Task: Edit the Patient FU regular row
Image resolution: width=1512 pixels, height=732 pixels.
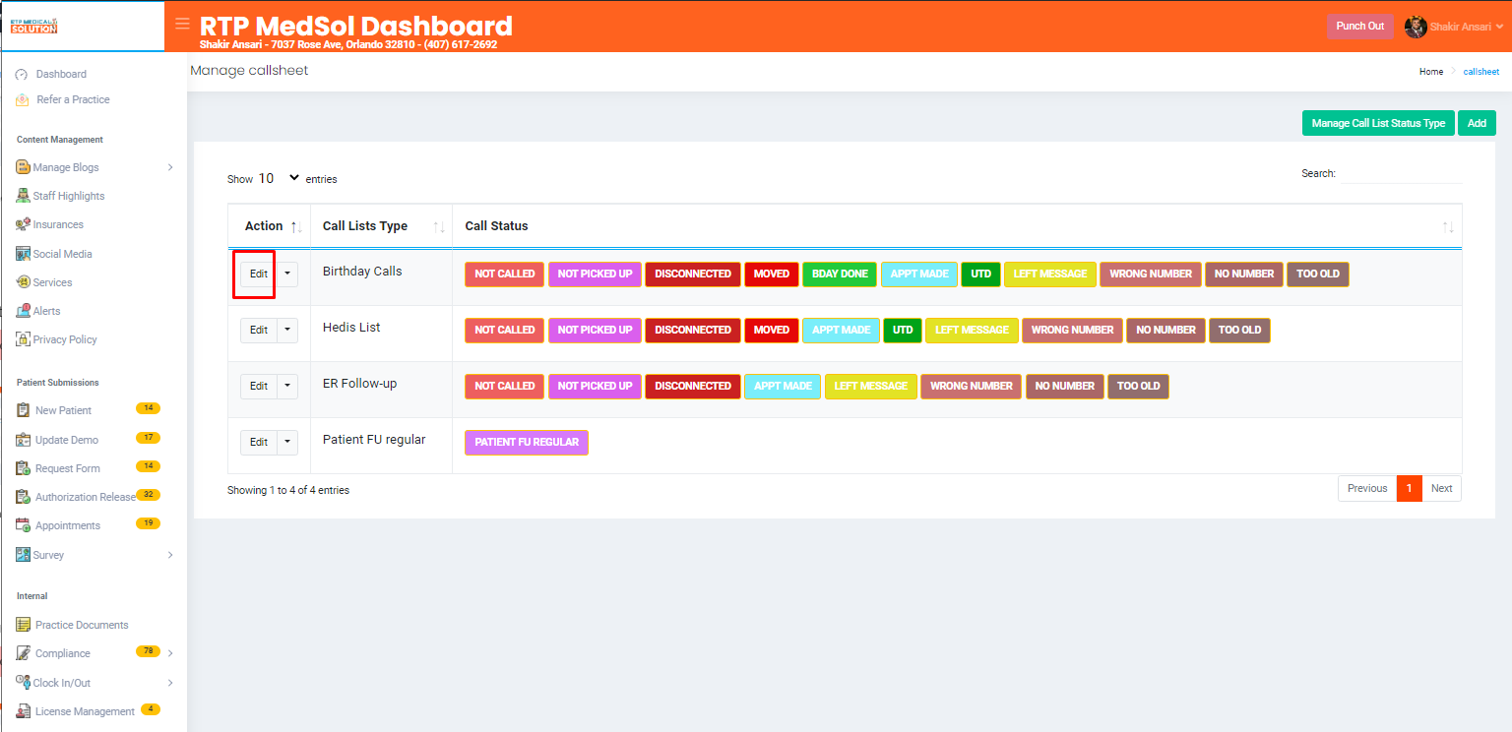Action: coord(258,443)
